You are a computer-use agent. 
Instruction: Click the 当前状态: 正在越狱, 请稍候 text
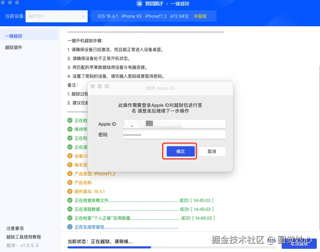point(100,241)
